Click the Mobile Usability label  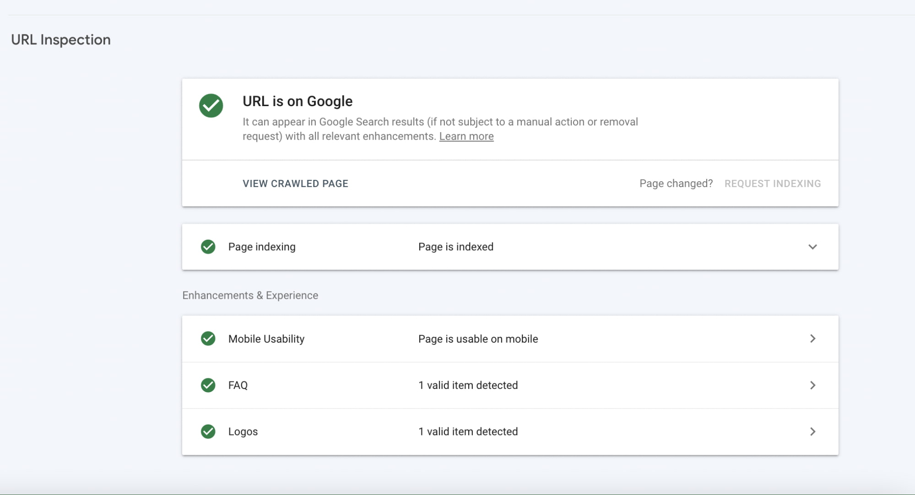(x=266, y=339)
